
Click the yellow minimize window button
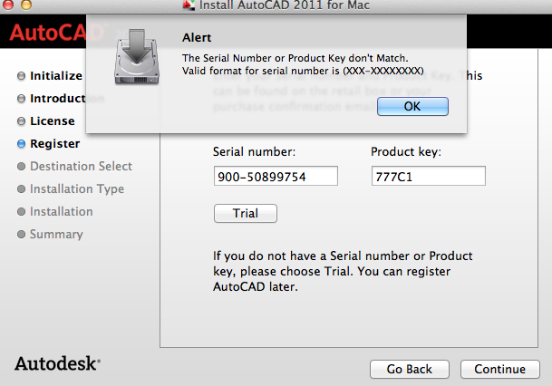(x=26, y=5)
